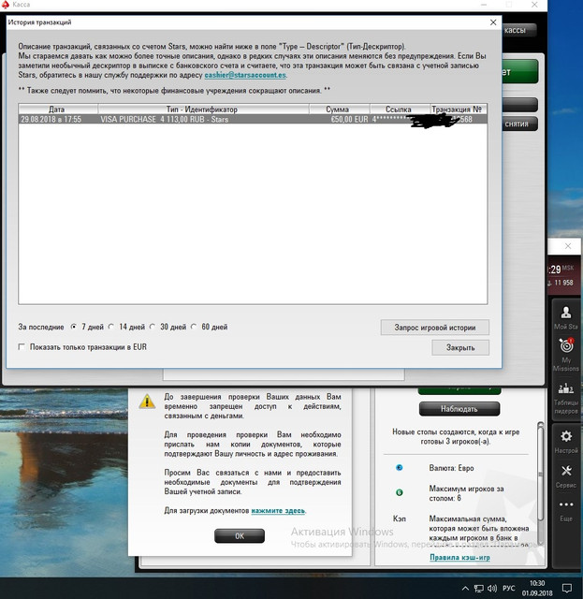This screenshot has height=599, width=583.
Task: Select the 60 дней radio button
Action: click(194, 327)
